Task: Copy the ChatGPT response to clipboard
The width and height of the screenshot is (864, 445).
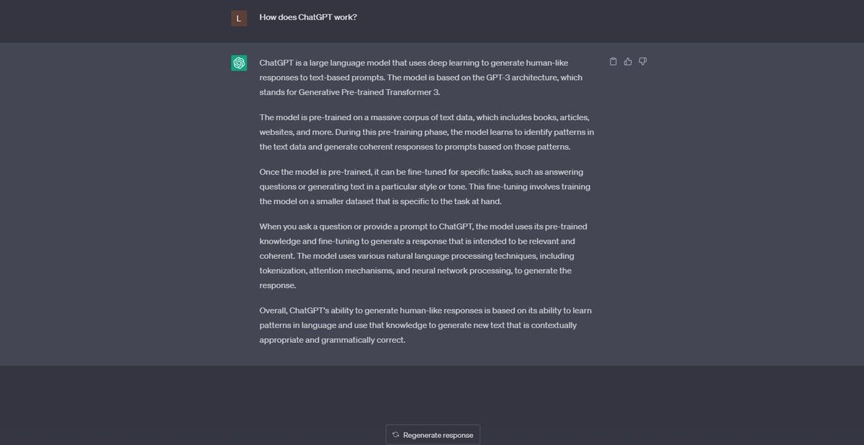Action: (x=613, y=62)
